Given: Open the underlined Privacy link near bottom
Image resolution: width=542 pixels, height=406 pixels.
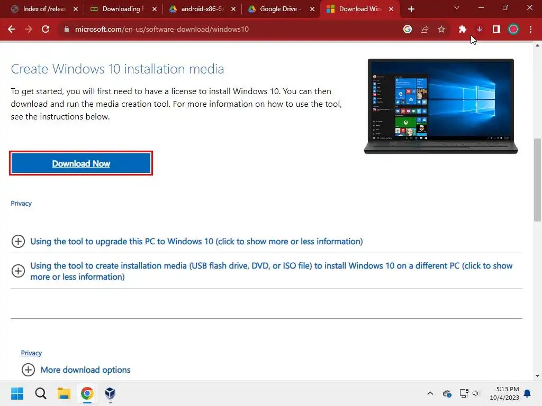Looking at the screenshot, I should [31, 353].
